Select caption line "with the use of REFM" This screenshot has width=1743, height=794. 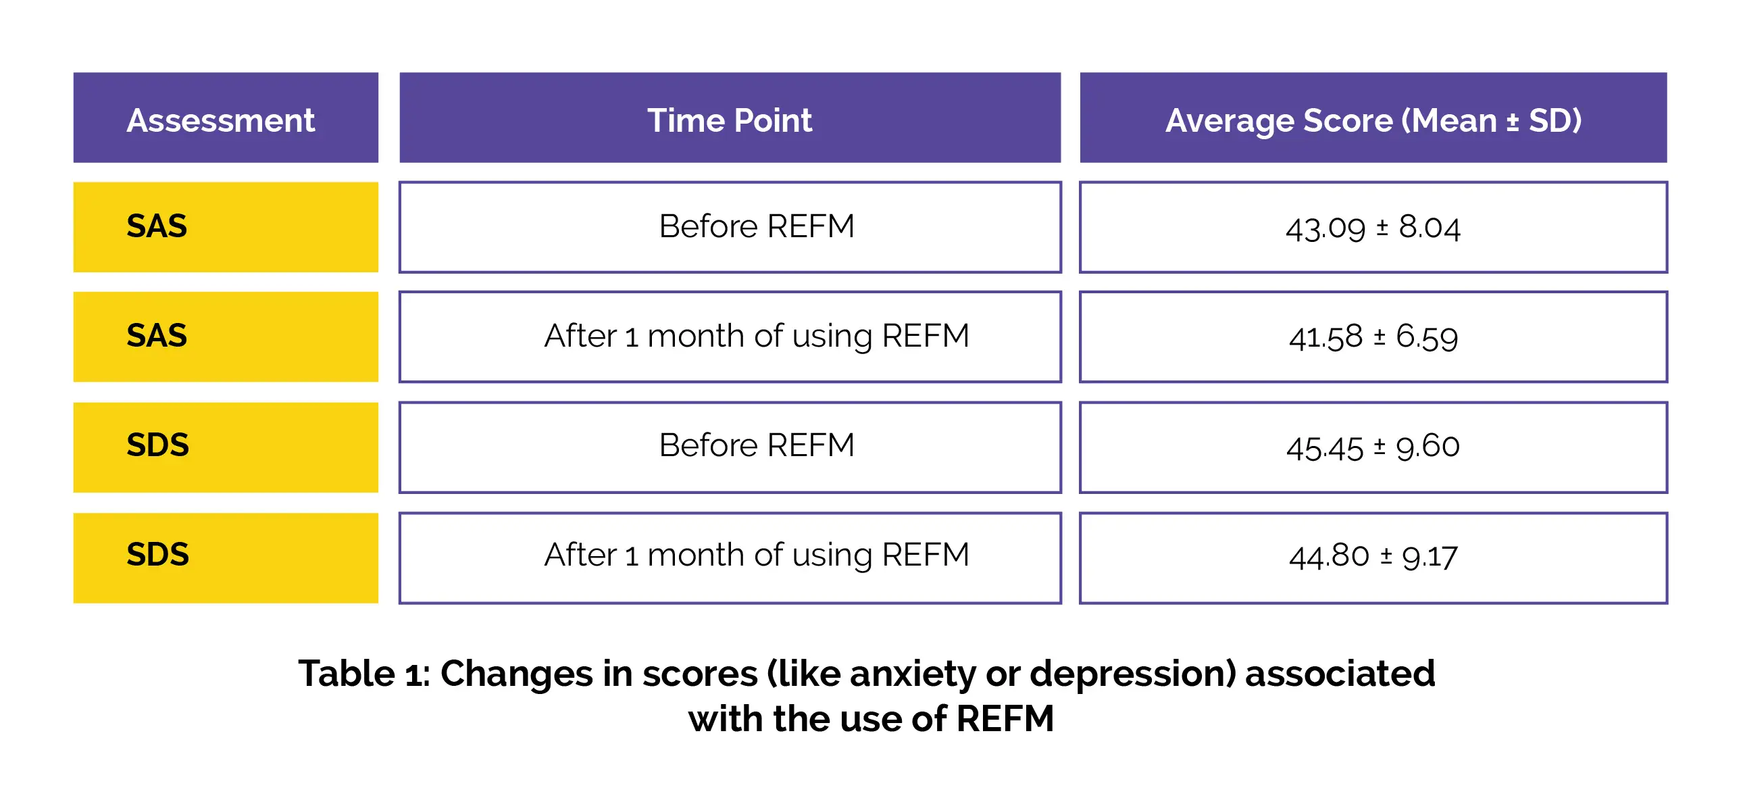[x=871, y=719]
